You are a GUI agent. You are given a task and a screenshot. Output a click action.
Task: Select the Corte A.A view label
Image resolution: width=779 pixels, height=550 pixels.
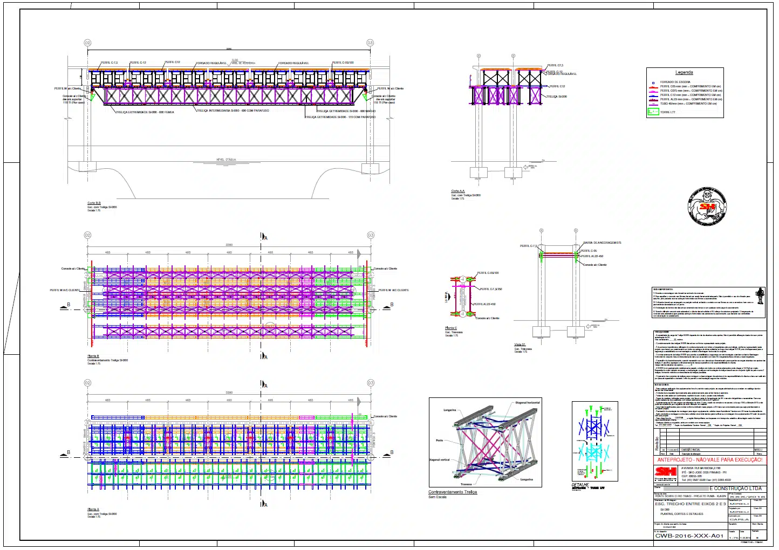pos(457,190)
